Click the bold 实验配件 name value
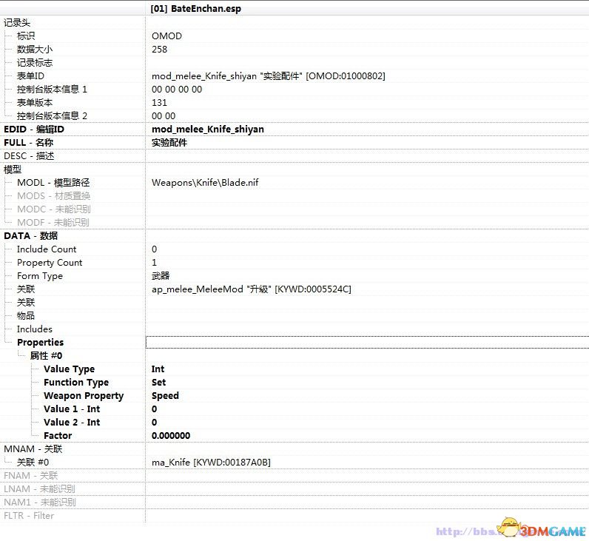The height and width of the screenshot is (541, 589). click(x=169, y=143)
